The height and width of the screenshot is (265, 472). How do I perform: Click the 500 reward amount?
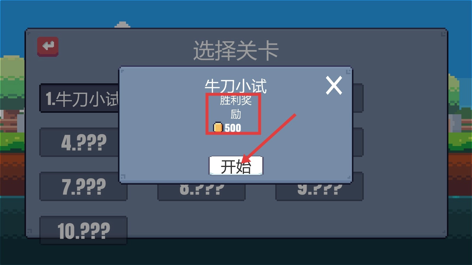click(233, 128)
